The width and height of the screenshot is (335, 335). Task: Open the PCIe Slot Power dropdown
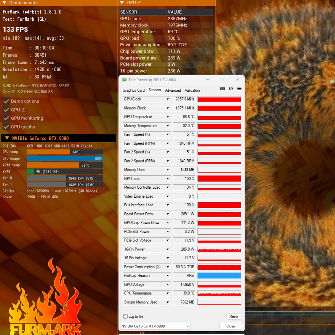[x=168, y=231]
